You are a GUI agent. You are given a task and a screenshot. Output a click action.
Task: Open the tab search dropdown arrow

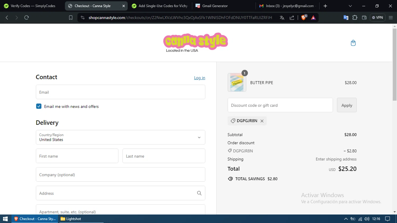350,6
